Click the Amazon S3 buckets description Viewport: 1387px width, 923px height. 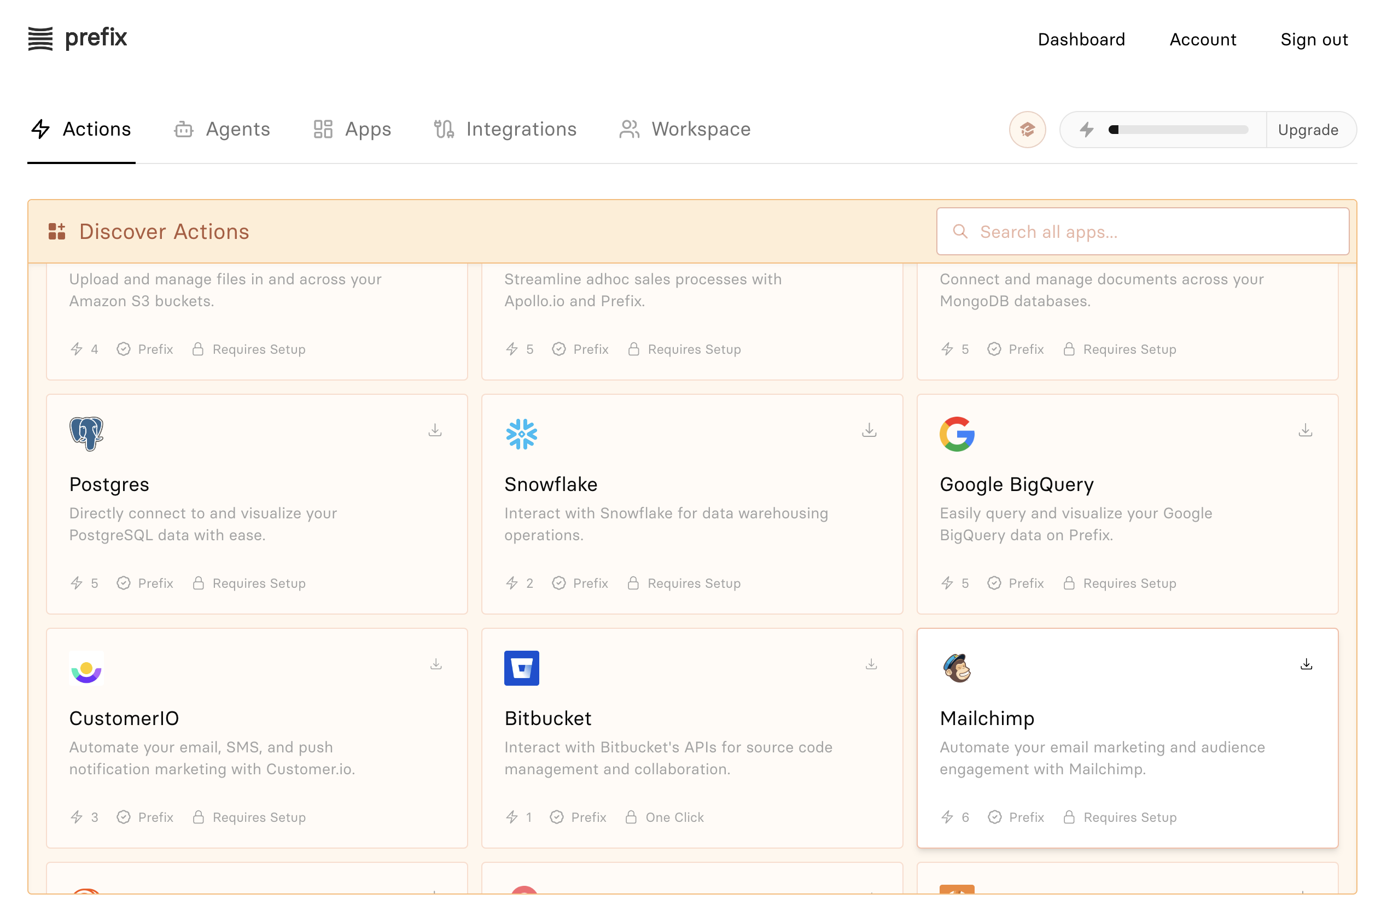tap(225, 290)
